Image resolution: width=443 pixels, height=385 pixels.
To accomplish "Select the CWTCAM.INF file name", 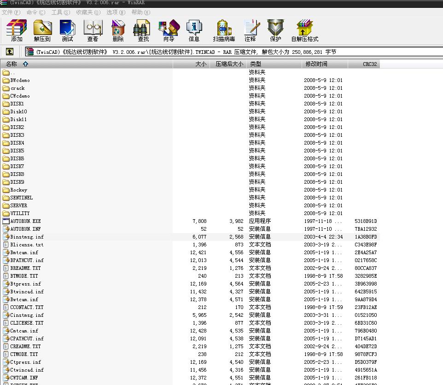I will [24, 378].
